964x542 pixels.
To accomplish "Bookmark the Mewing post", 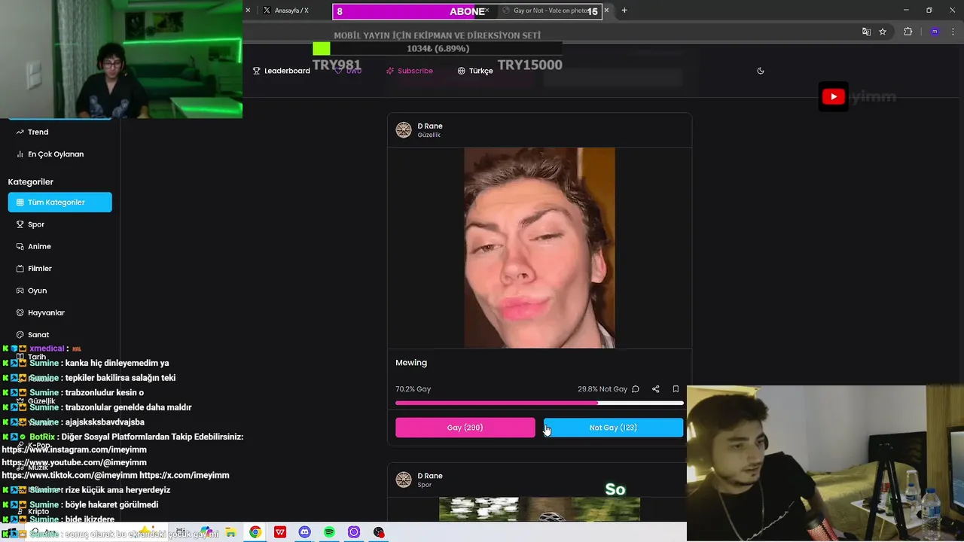I will coord(676,389).
